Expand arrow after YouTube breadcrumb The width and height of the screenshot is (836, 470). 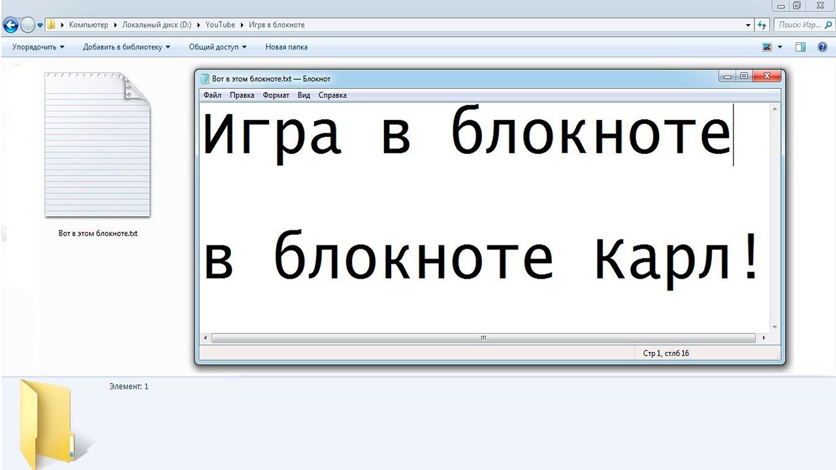(x=242, y=25)
